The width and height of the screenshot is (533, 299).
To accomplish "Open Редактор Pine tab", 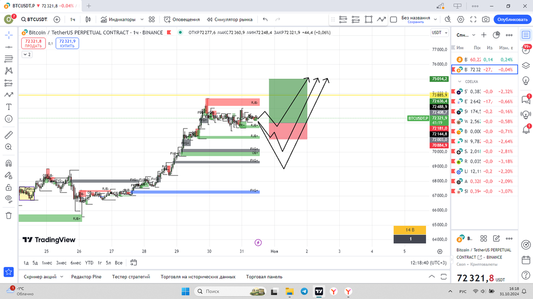I will click(x=86, y=276).
